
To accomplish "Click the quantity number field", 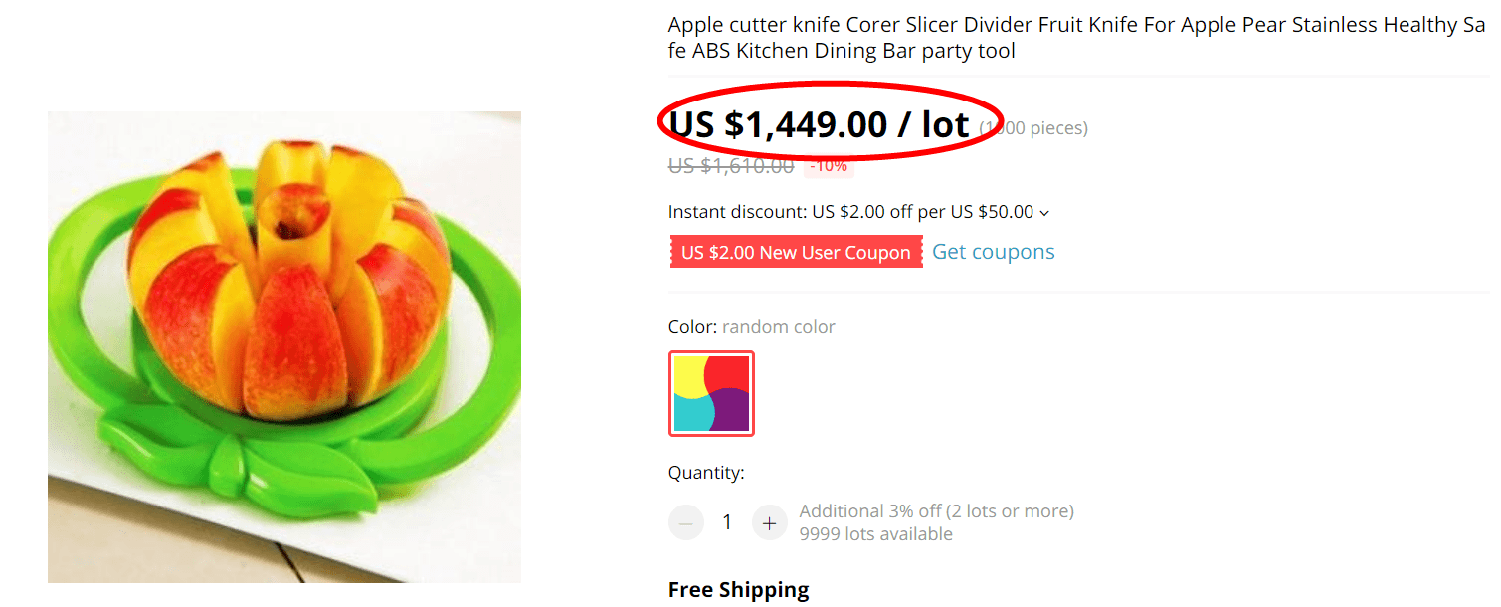I will [x=727, y=522].
